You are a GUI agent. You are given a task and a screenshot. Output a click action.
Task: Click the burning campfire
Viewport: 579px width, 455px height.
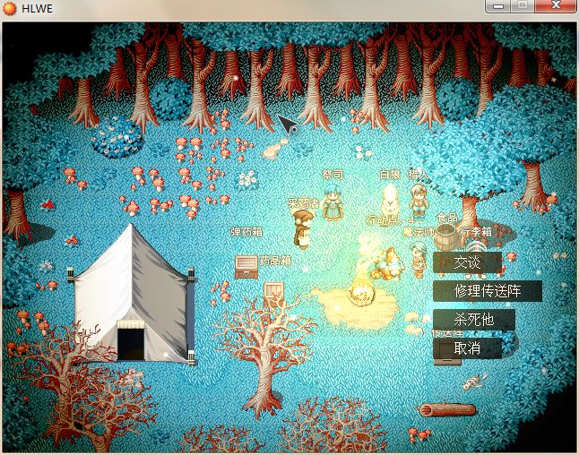coord(361,291)
